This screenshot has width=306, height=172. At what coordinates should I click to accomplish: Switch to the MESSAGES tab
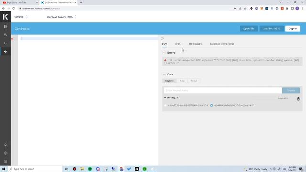tap(196, 44)
